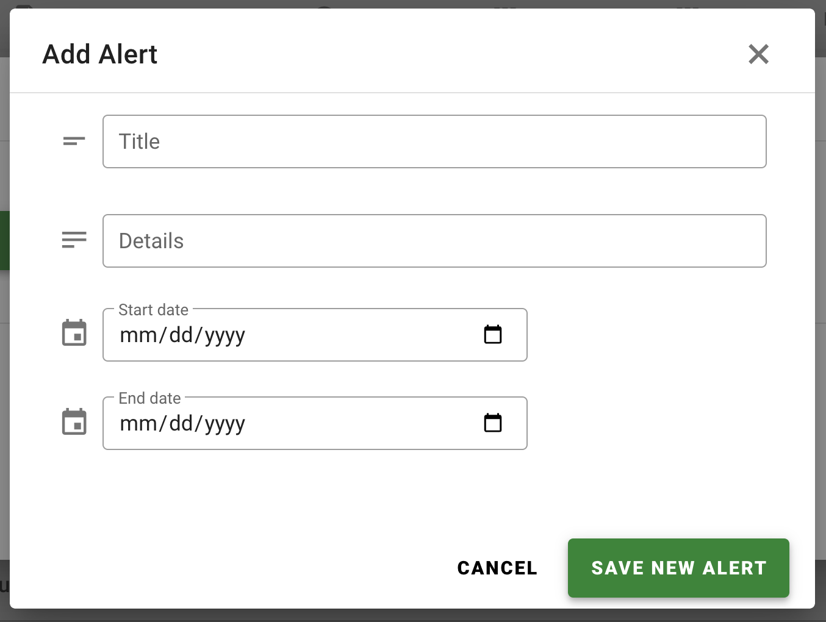
Task: Select the day segment of End date
Action: pos(181,423)
